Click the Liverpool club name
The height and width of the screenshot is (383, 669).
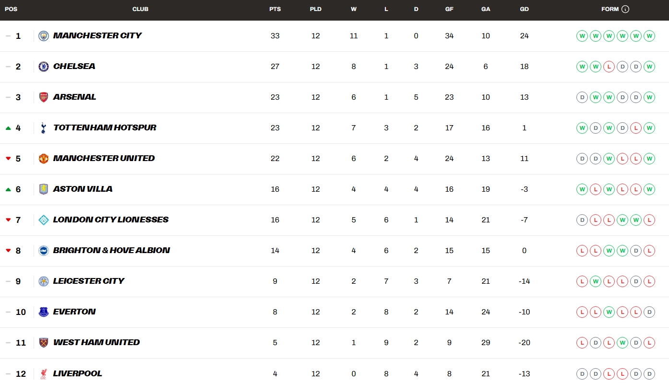coord(78,373)
